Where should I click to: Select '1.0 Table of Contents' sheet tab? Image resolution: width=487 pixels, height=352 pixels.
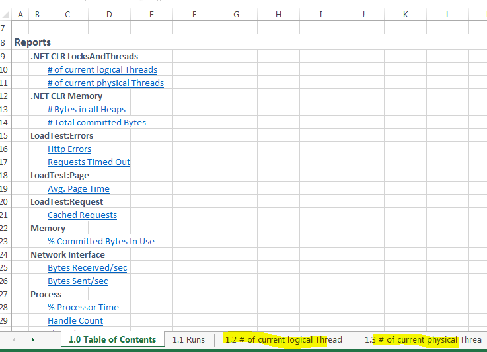[x=112, y=339]
